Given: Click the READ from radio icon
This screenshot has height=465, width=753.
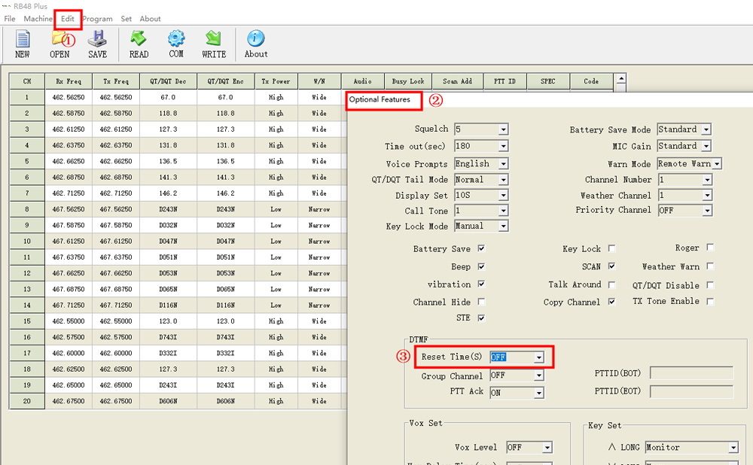Looking at the screenshot, I should pos(139,39).
